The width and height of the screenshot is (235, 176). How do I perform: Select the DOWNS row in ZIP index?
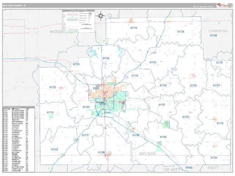coord(15,136)
